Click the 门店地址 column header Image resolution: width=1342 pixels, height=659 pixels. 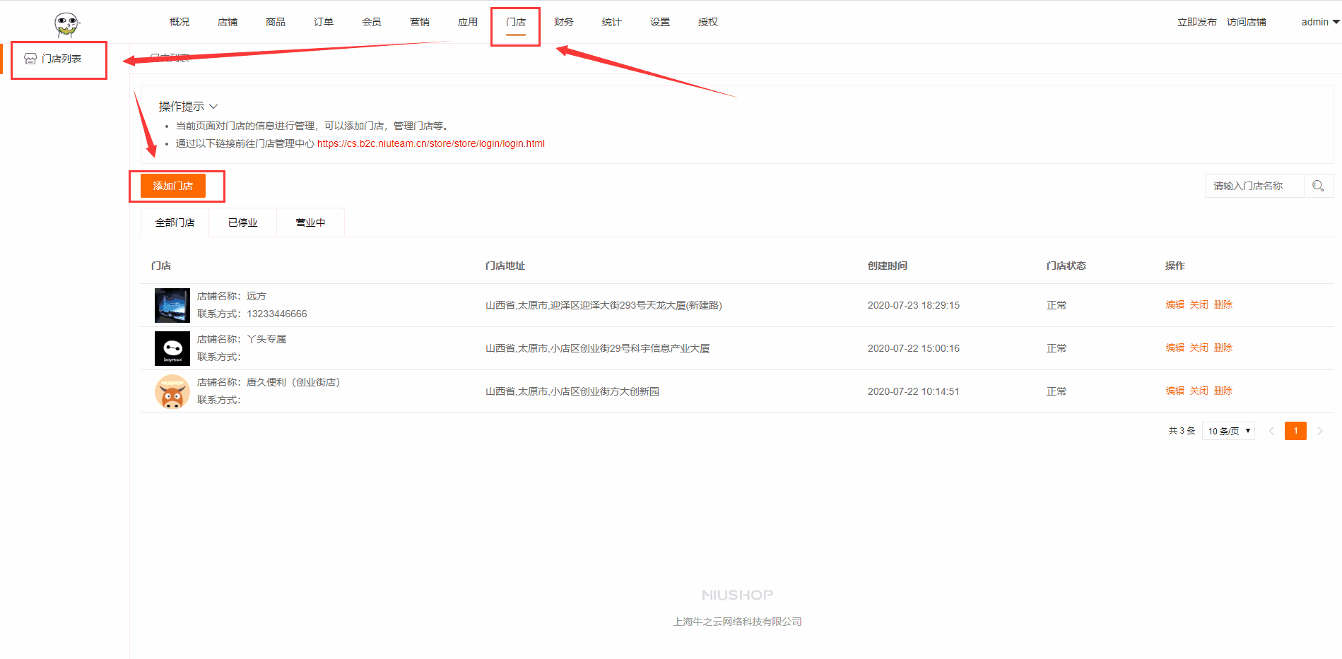click(x=505, y=266)
